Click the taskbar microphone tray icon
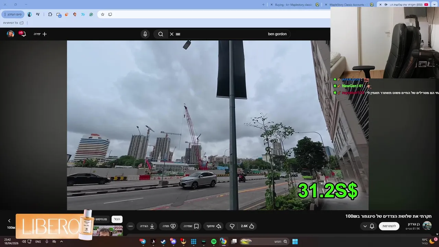Viewport: 439px width, 247px height. click(x=47, y=242)
